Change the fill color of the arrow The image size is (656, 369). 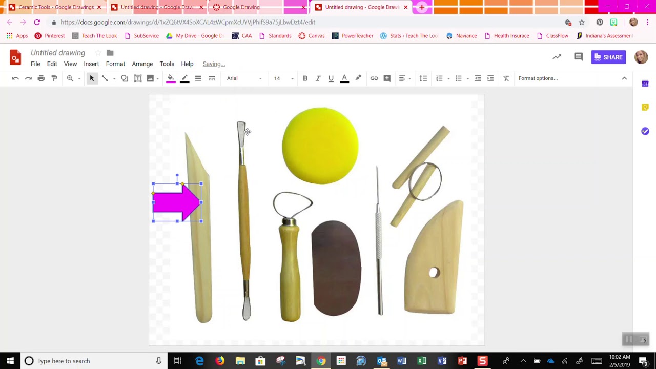(171, 78)
